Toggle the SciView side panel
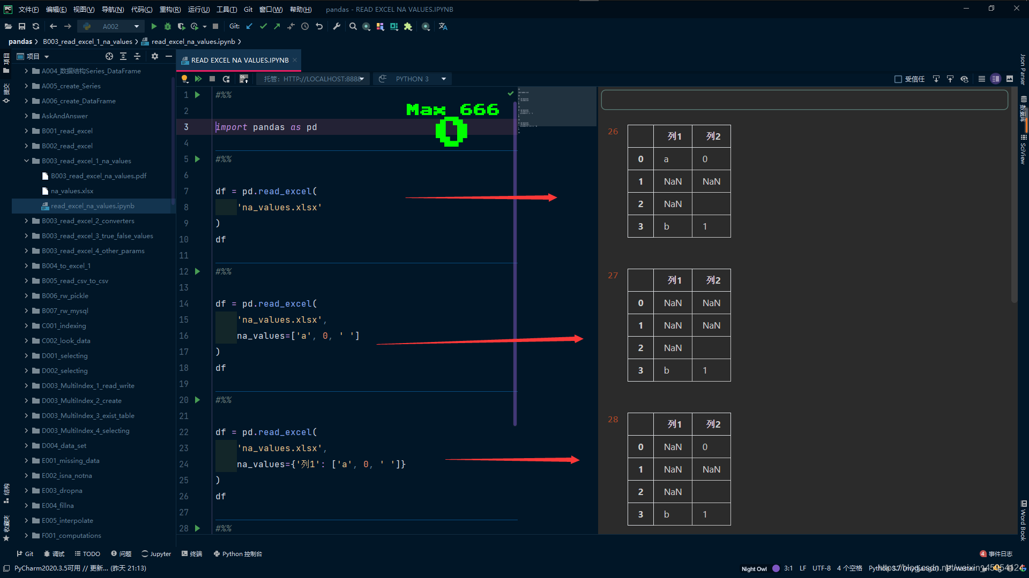The height and width of the screenshot is (578, 1029). coord(1023,149)
